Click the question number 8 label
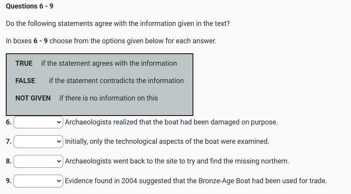Screen dimensions: 351x194 coord(9,161)
